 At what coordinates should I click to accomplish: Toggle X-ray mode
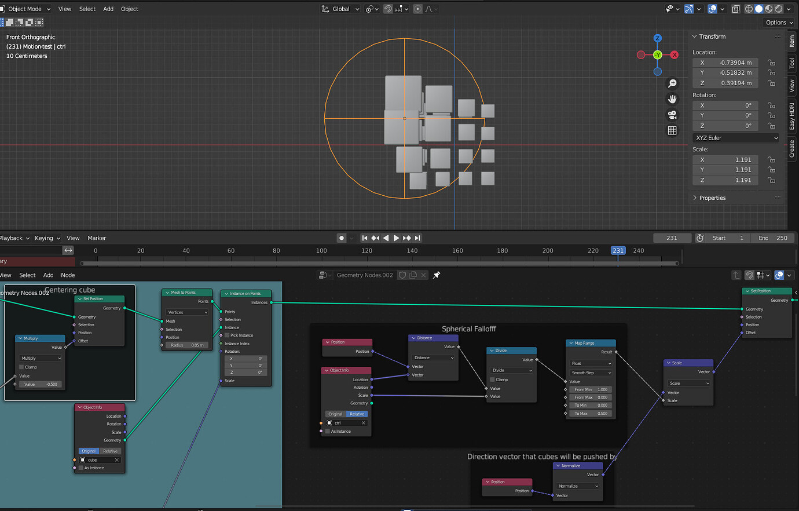click(735, 9)
